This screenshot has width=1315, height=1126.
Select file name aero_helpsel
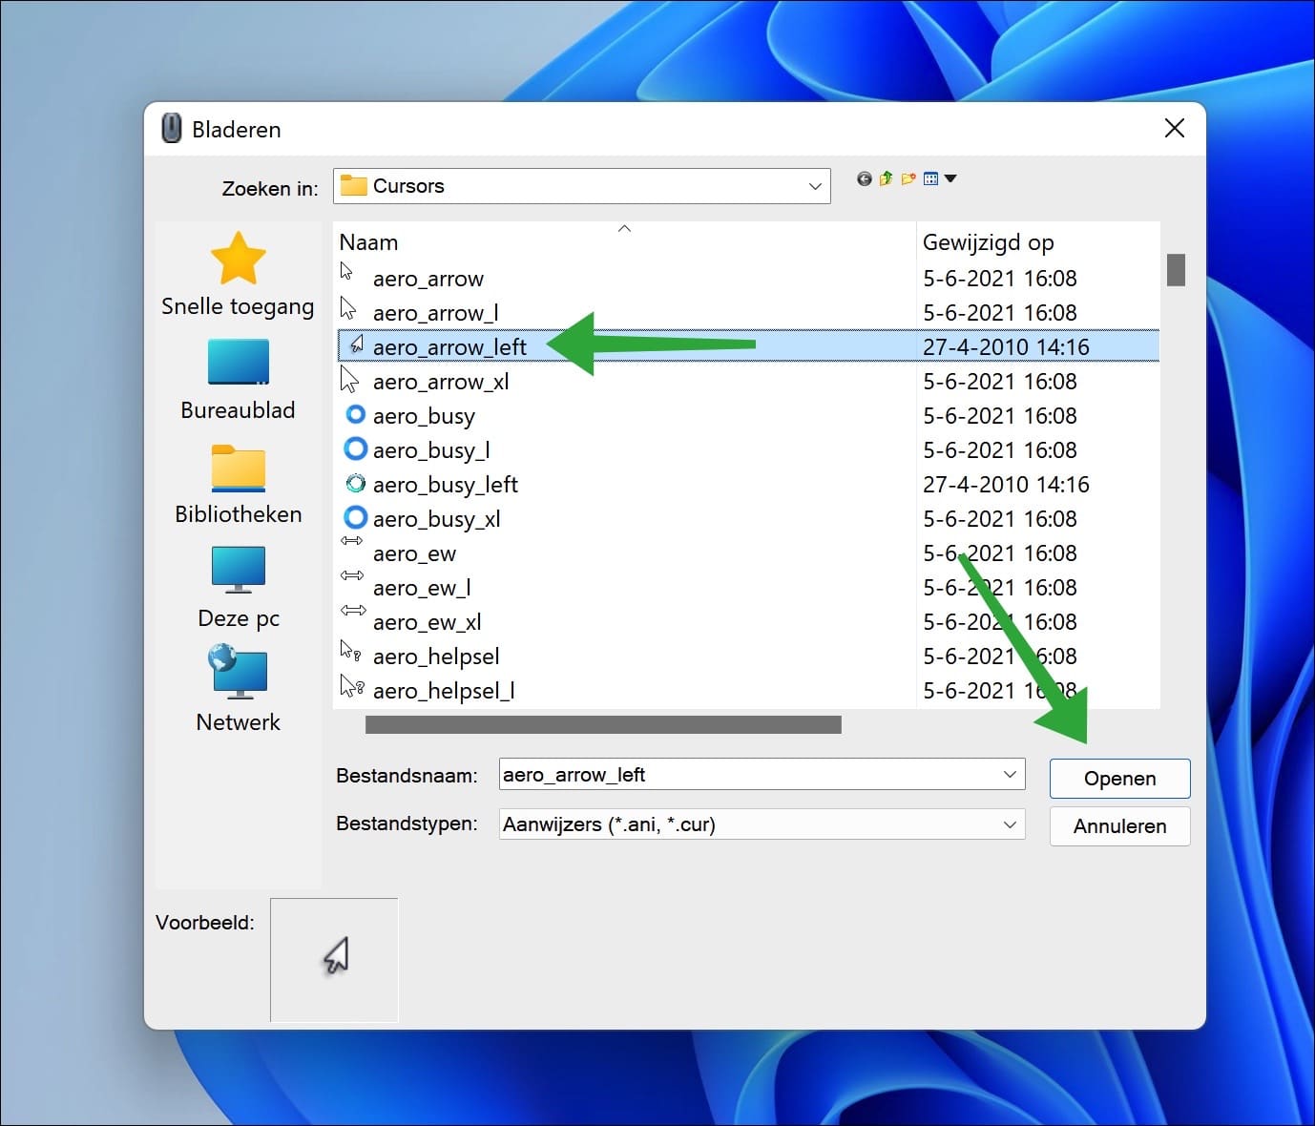pyautogui.click(x=436, y=657)
